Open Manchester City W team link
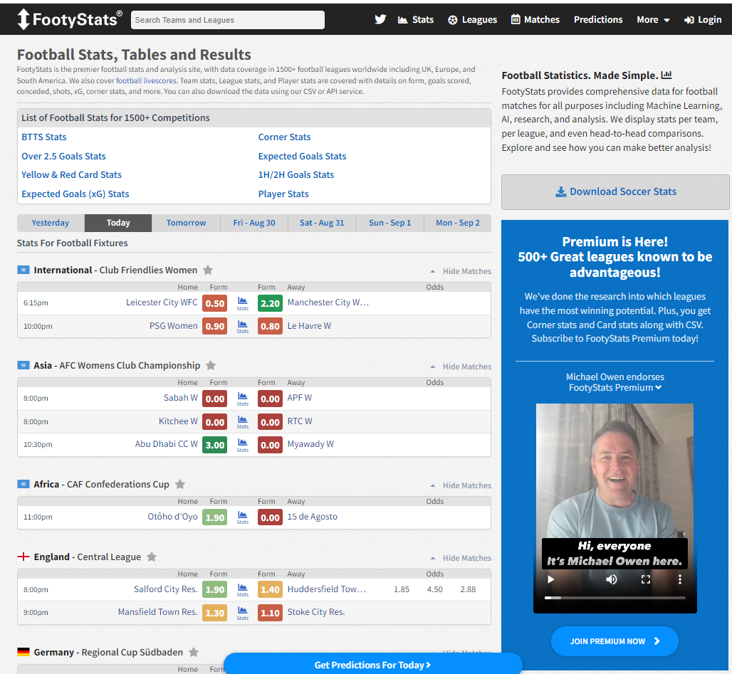Viewport: 732px width, 674px height. [328, 302]
